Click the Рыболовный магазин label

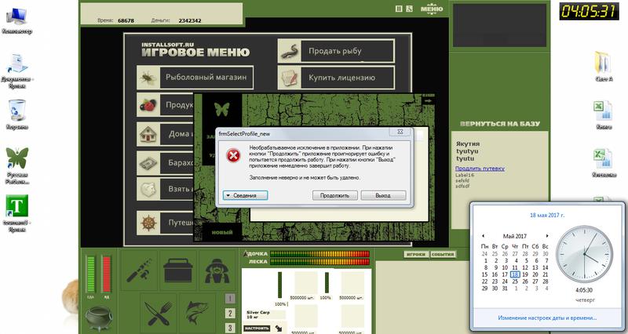tap(206, 77)
